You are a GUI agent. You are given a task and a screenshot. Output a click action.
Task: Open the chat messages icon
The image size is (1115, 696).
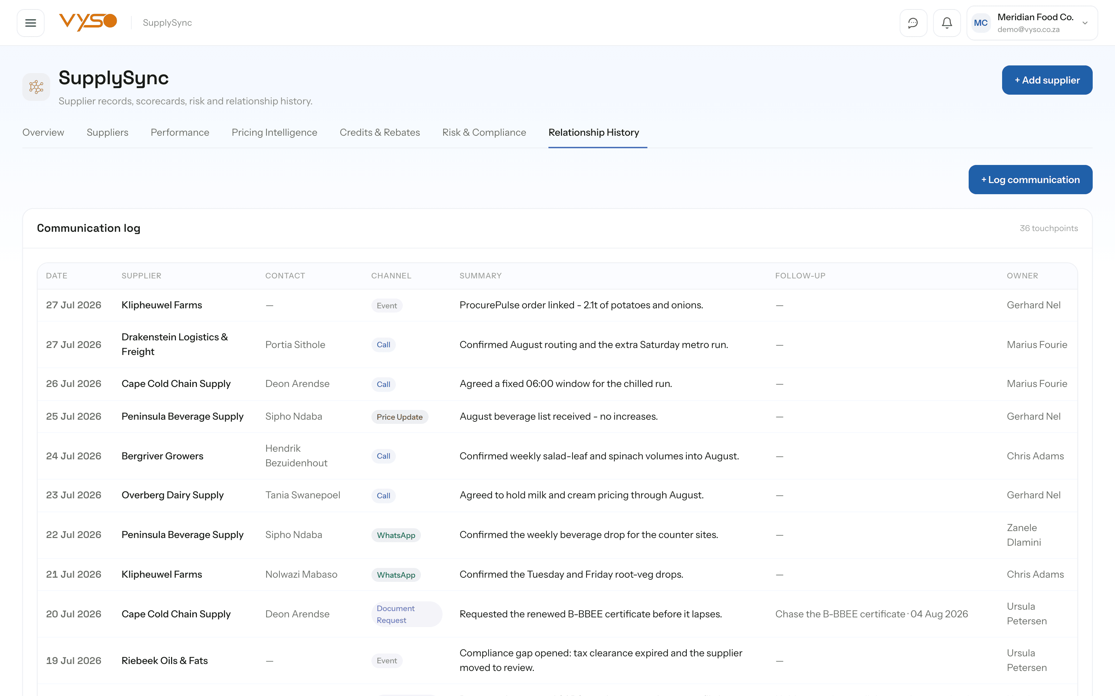pyautogui.click(x=913, y=23)
